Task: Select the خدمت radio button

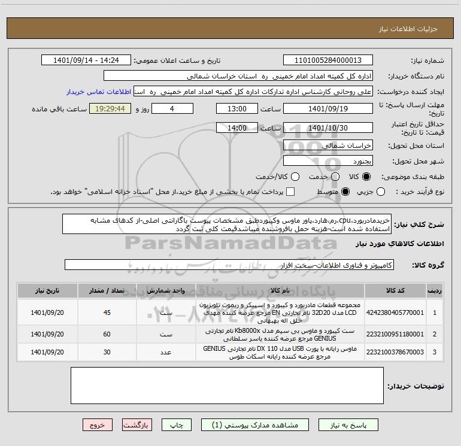Action: coord(335,177)
